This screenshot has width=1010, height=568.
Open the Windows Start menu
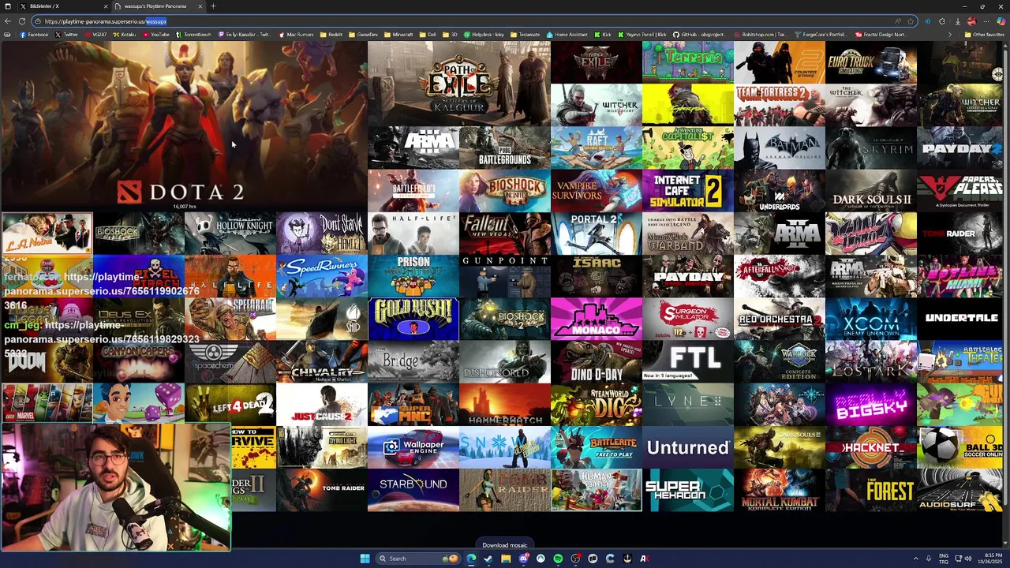click(365, 559)
